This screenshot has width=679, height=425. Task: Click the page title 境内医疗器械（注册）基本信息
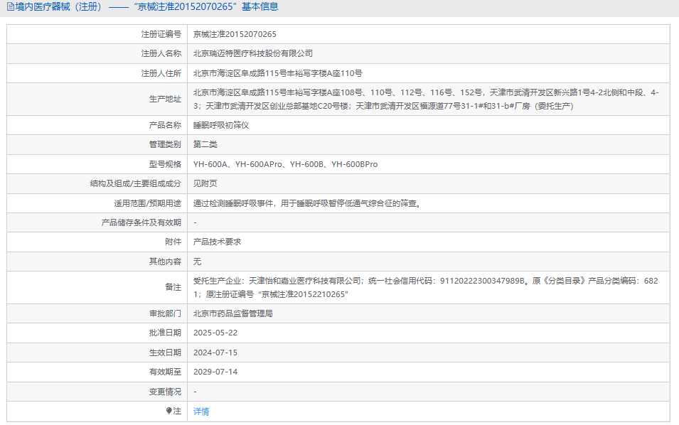[146, 7]
